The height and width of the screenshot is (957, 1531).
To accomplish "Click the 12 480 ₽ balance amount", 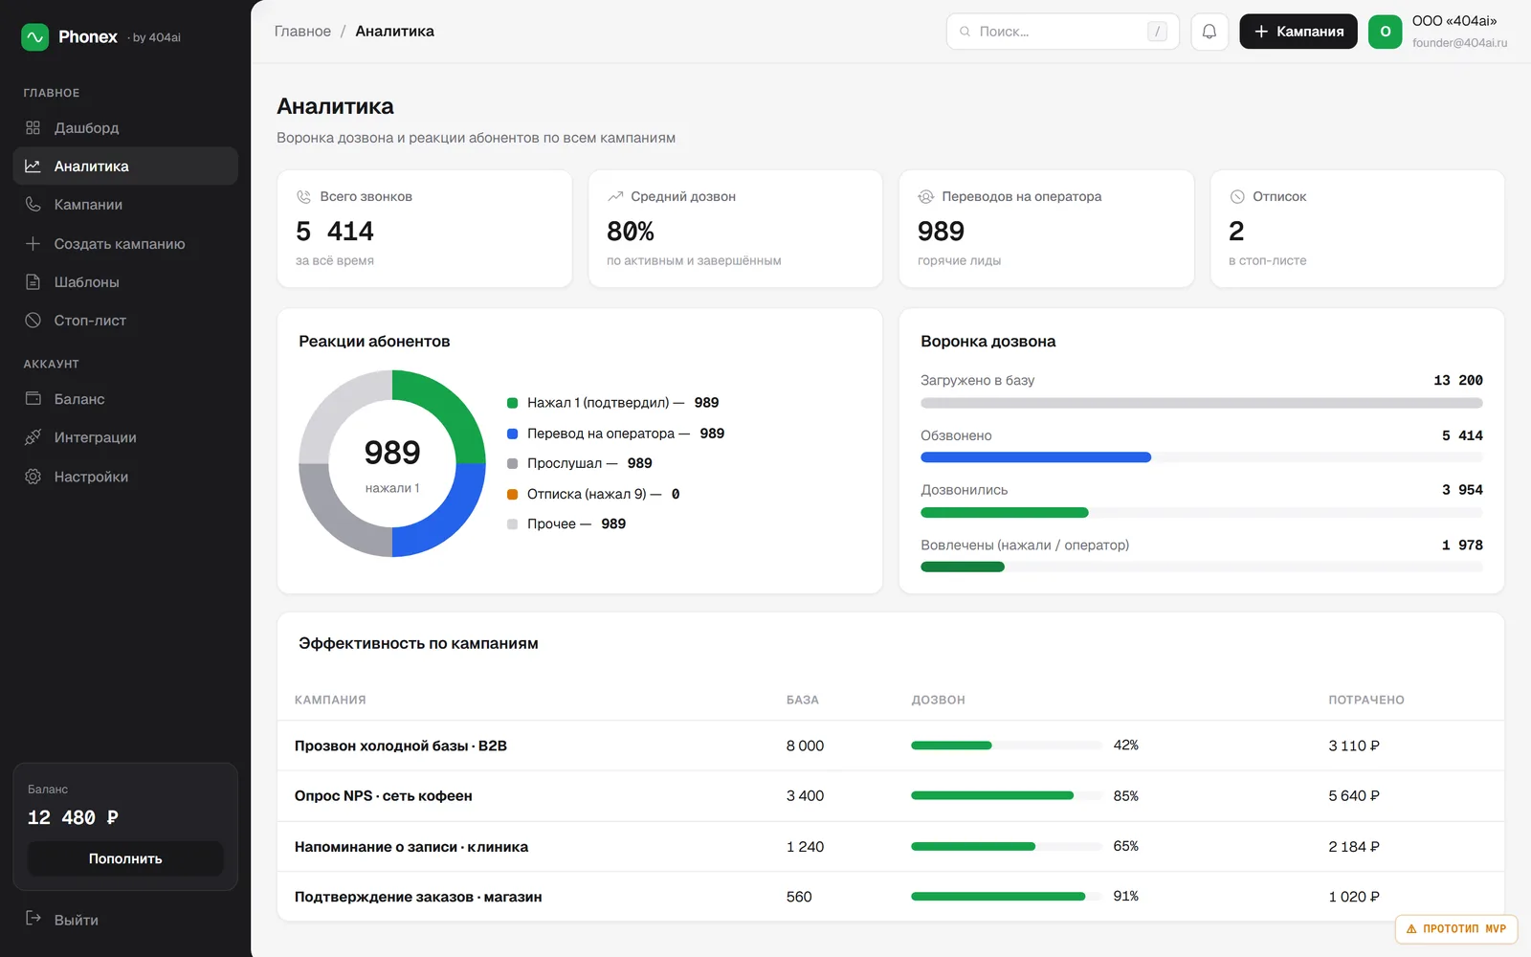I will click(x=73, y=817).
